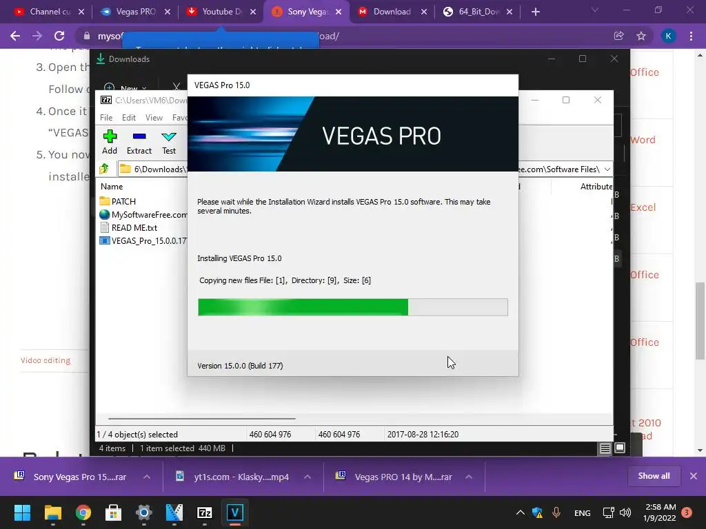Click the Extract button in 7-Zip toolbar
706x529 pixels.
[x=139, y=142]
